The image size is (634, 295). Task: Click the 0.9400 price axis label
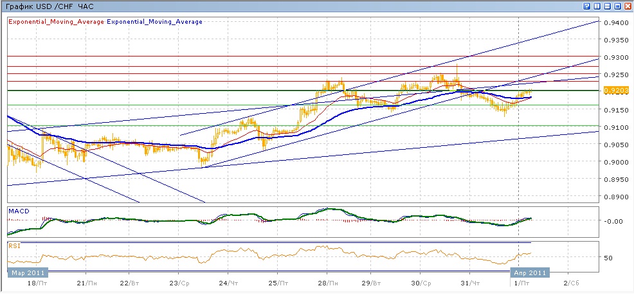pyautogui.click(x=615, y=22)
